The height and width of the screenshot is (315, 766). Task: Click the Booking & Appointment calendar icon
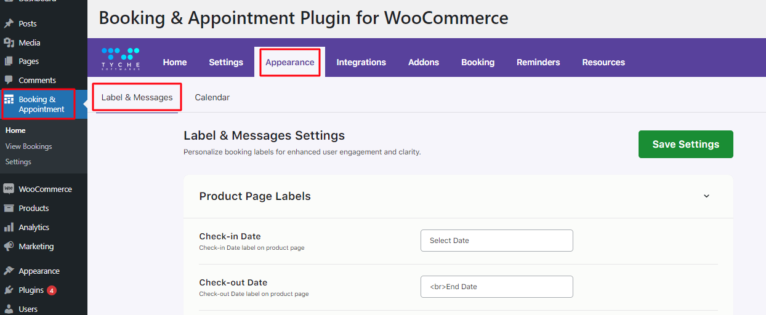[9, 99]
